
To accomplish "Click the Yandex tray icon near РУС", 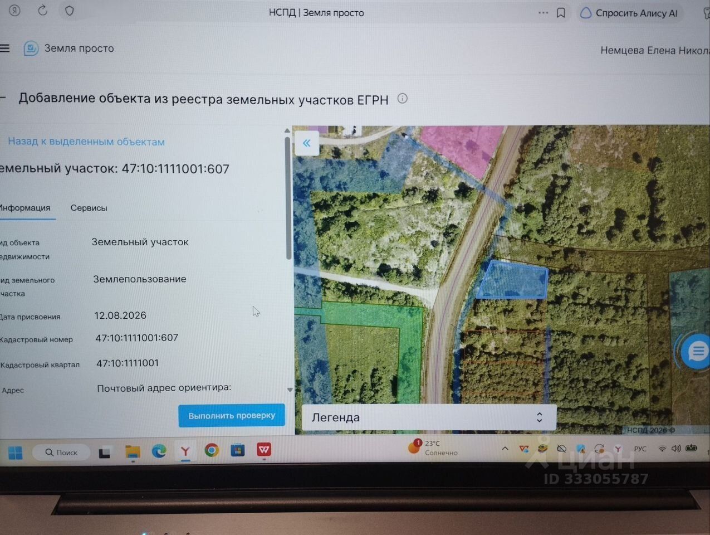I will pyautogui.click(x=618, y=449).
